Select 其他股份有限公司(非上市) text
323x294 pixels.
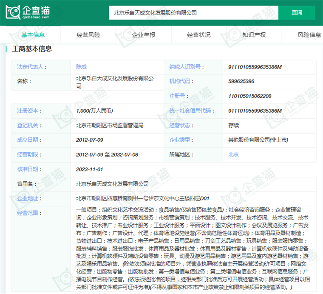[x=258, y=140]
